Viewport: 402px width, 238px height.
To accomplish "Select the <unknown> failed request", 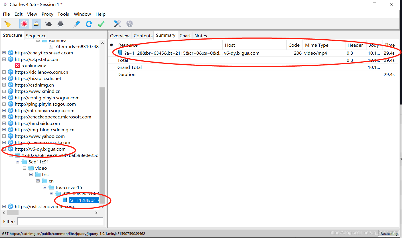I will [34, 66].
